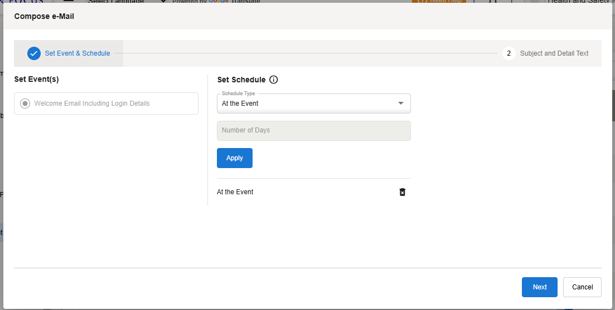
Task: Click the At the Event list entry text
Action: tap(235, 192)
